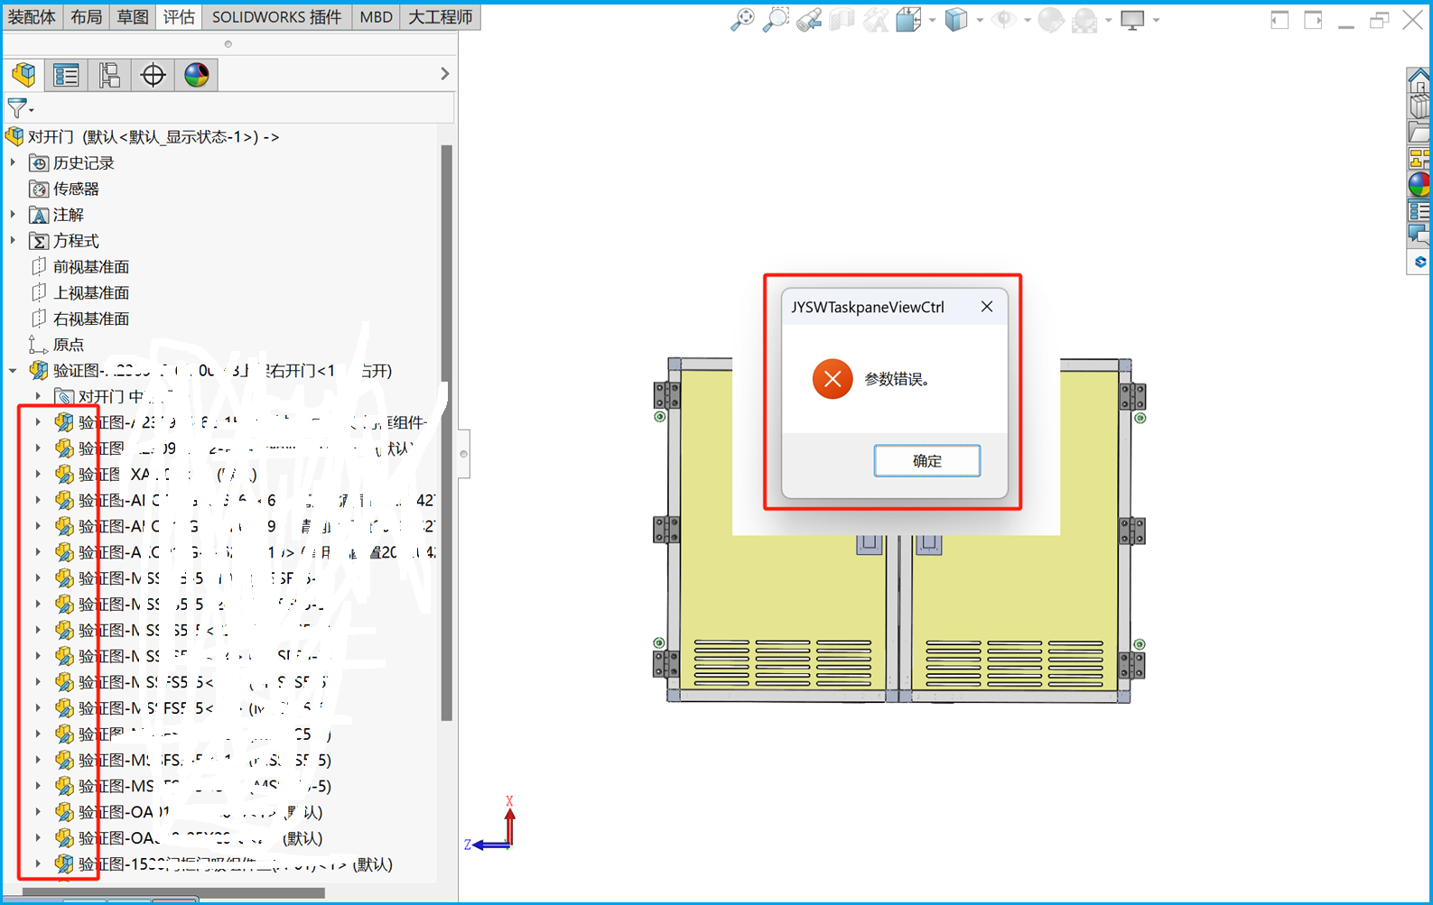The height and width of the screenshot is (905, 1433).
Task: Open the DisplayManager color sphere tab
Action: (196, 75)
